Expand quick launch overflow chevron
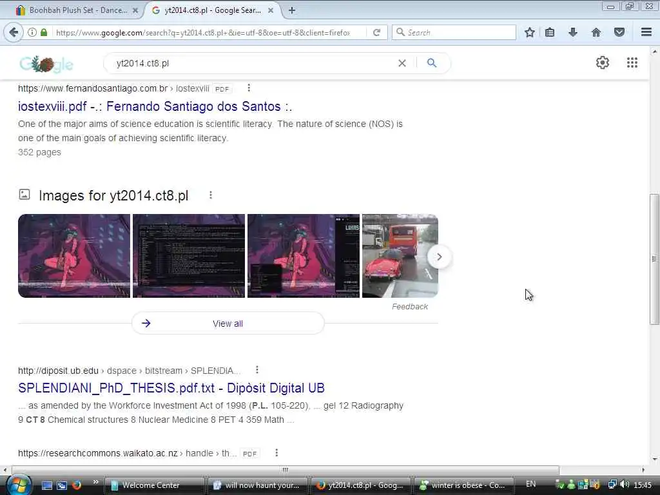Viewport: 660px width, 495px height. pyautogui.click(x=95, y=482)
